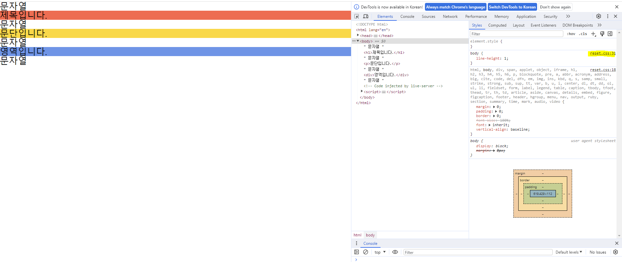This screenshot has width=622, height=262.
Task: Open the Sources tab
Action: coord(428,16)
